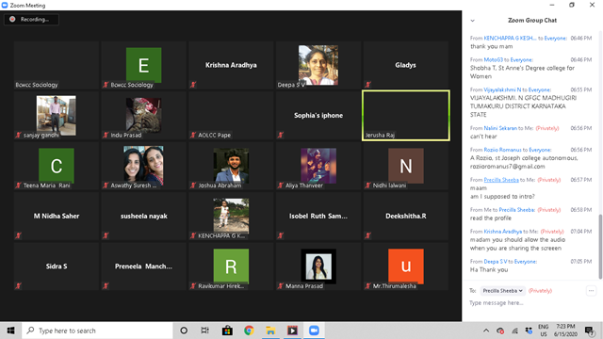Click chat message 'Ha Thank you'
This screenshot has width=603, height=339.
click(x=489, y=270)
